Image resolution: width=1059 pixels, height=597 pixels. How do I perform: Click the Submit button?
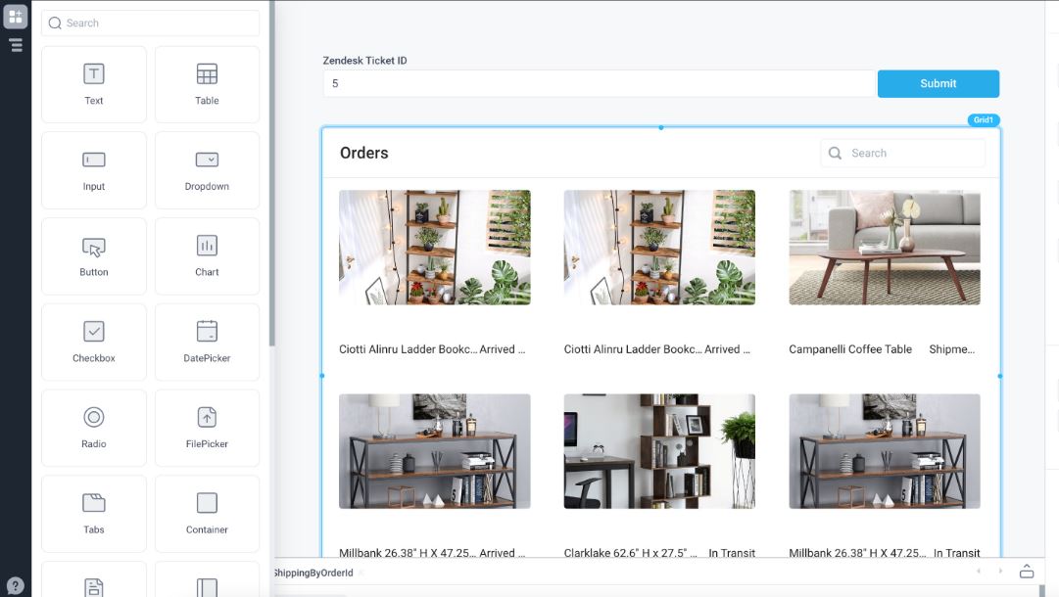click(x=939, y=83)
